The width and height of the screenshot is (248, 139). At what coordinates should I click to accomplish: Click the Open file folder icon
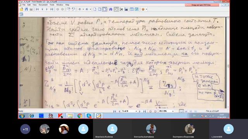click(x=21, y=9)
